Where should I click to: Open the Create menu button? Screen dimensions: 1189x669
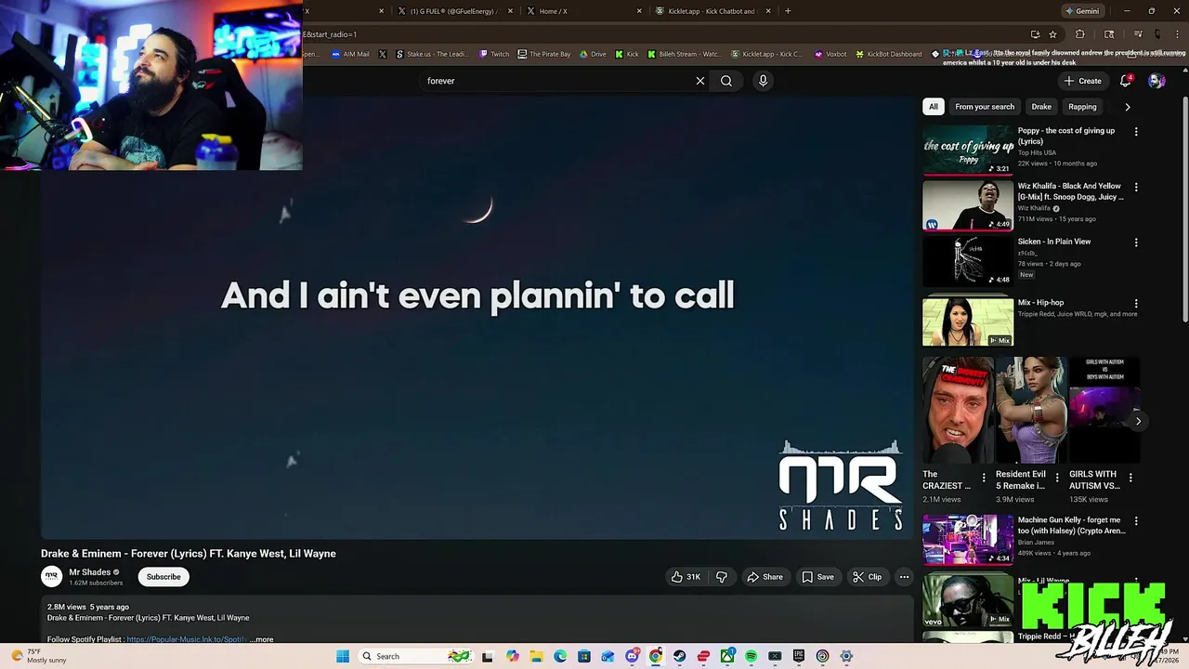(1083, 81)
